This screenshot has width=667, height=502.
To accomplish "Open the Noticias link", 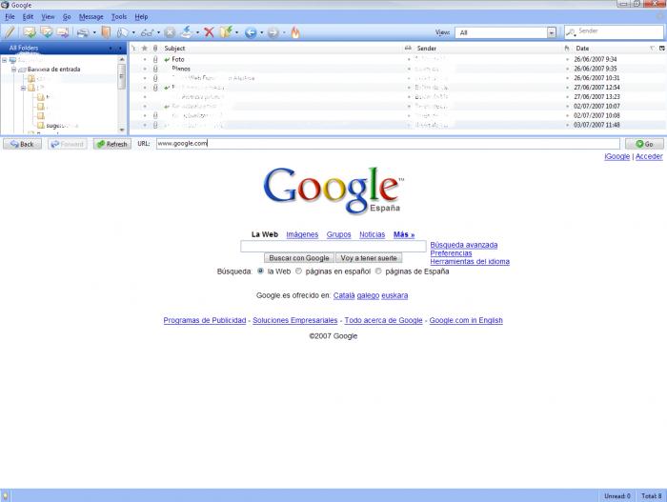I will (x=373, y=234).
